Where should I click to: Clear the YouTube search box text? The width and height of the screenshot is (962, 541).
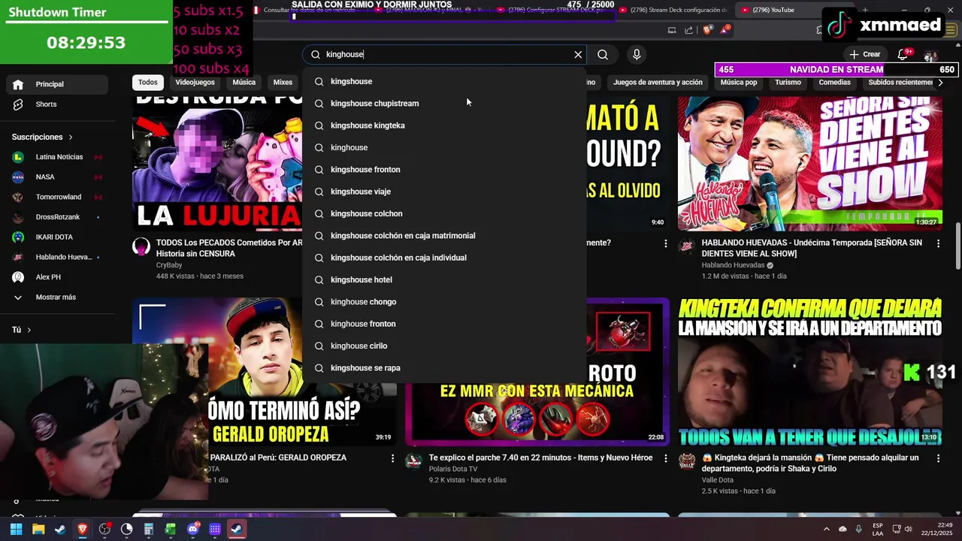(x=578, y=55)
